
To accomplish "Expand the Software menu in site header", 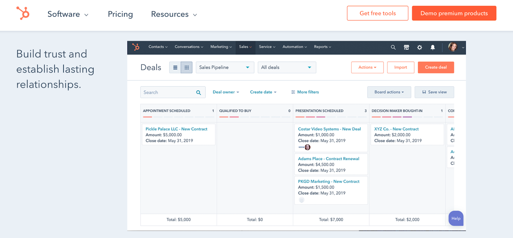I will click(x=68, y=14).
